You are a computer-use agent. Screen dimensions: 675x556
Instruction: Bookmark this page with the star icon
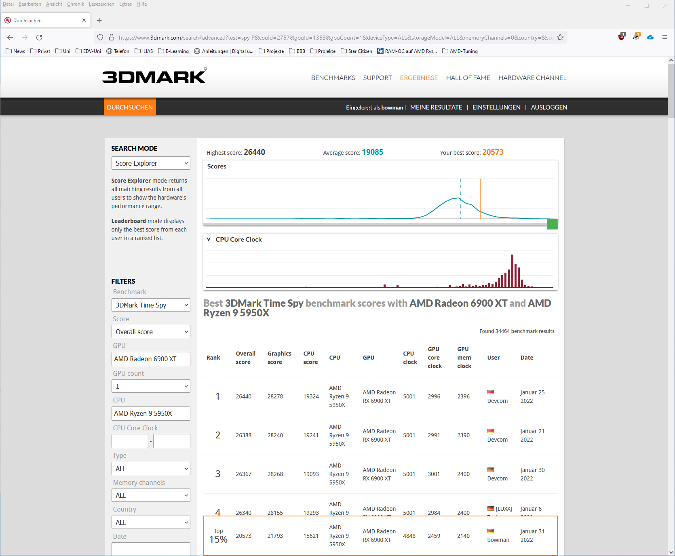[x=560, y=38]
